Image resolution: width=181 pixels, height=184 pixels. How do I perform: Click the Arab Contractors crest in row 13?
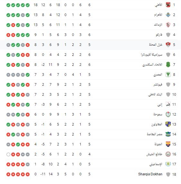(x=168, y=124)
